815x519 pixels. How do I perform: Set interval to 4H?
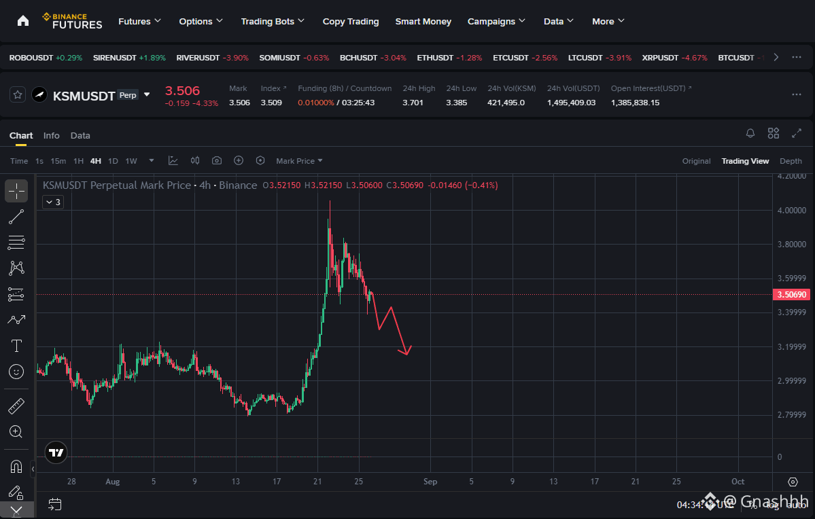(x=96, y=161)
